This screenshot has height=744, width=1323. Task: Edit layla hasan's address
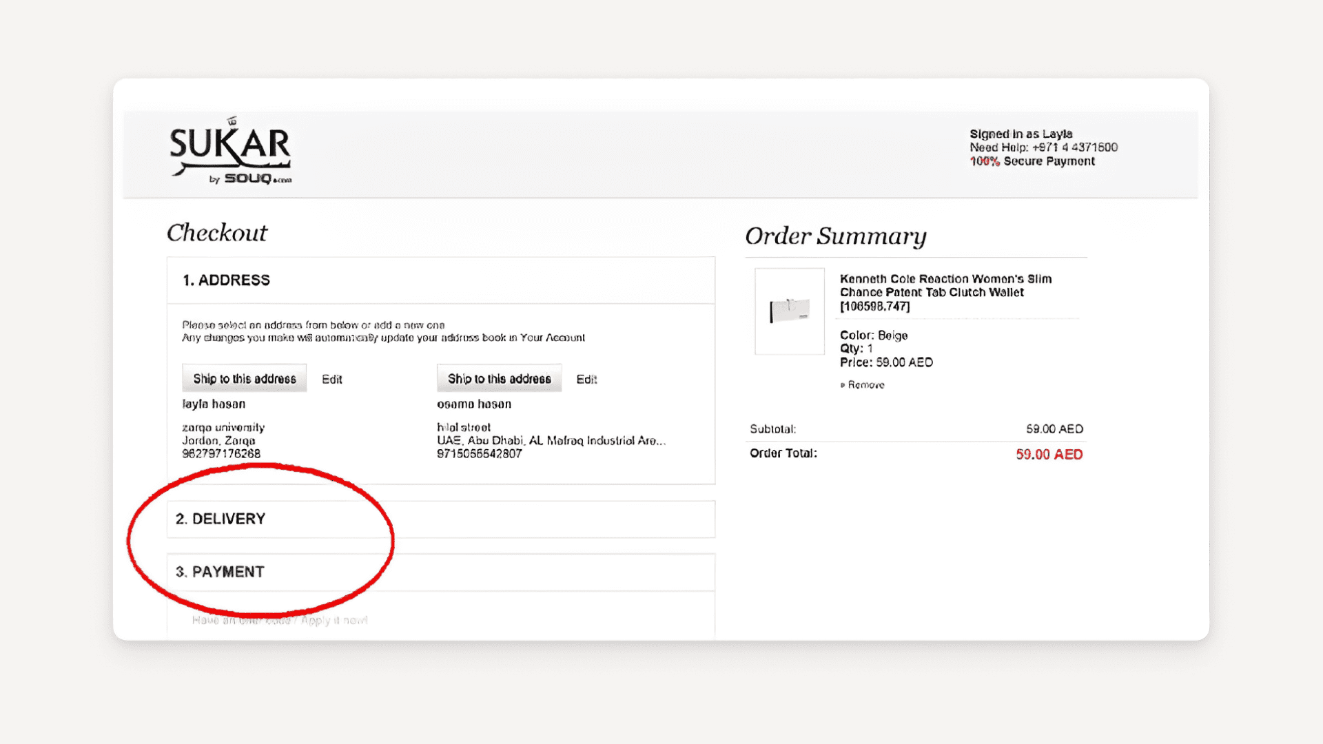[x=331, y=380]
